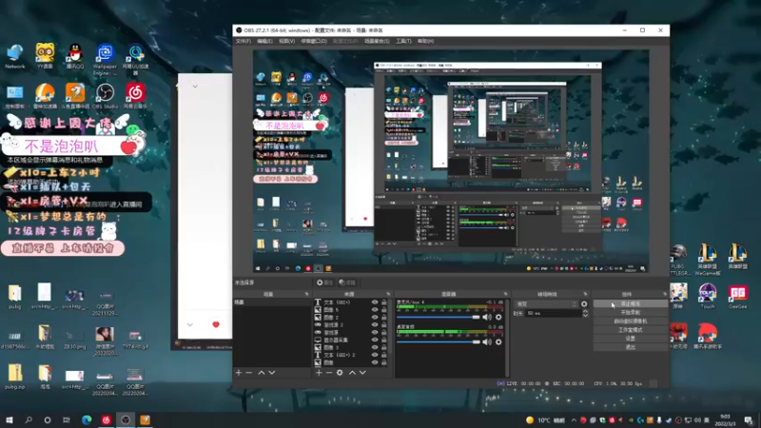Open source properties gear in the sources toolbar
Image resolution: width=761 pixels, height=428 pixels.
click(340, 373)
